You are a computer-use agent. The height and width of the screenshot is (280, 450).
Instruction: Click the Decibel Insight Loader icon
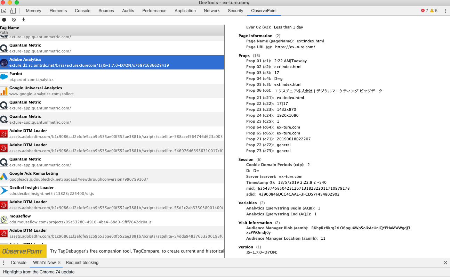(x=4, y=191)
